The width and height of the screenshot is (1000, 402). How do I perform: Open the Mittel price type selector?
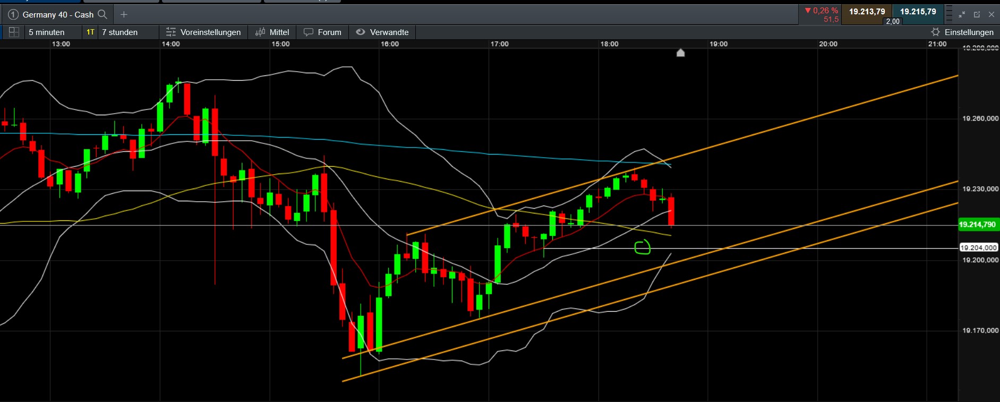272,32
